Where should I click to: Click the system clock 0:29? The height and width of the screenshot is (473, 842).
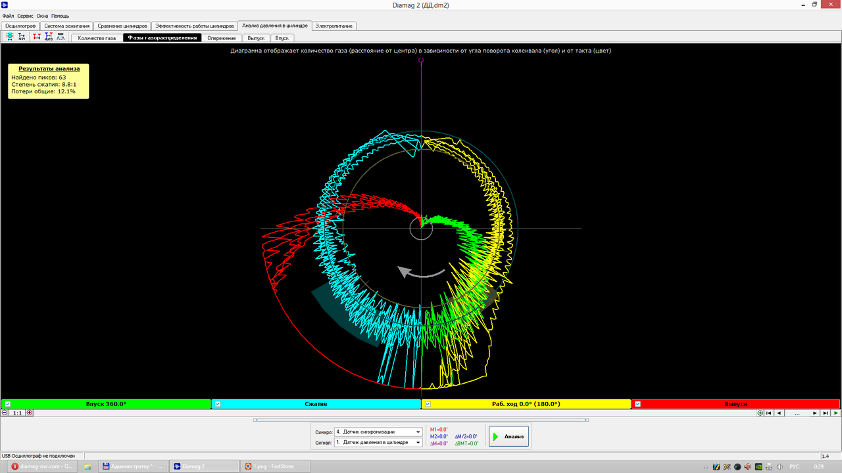point(818,466)
